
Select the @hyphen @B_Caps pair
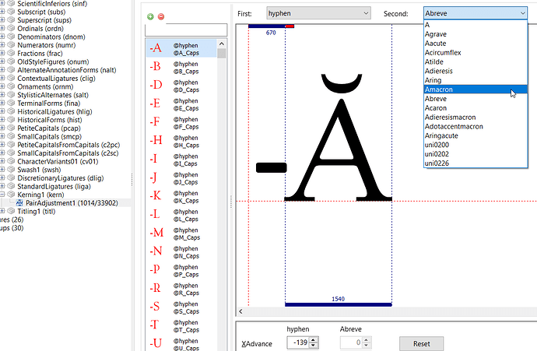coord(181,67)
